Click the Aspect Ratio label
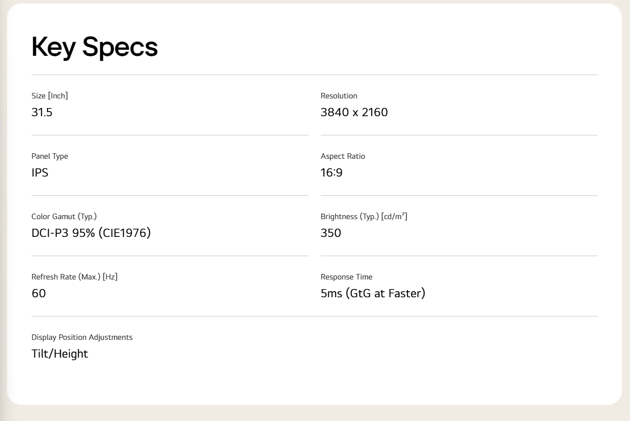Image resolution: width=630 pixels, height=421 pixels. coord(343,156)
